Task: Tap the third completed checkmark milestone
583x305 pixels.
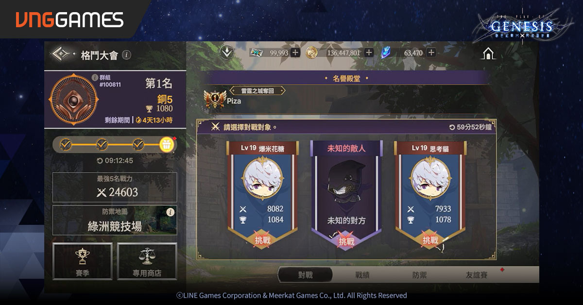Action: point(138,144)
